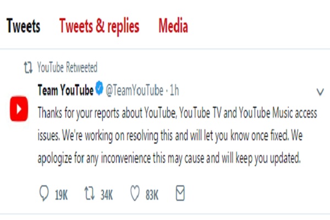The image size is (330, 220).
Task: Open the Tweets & replies tab
Action: click(x=99, y=26)
